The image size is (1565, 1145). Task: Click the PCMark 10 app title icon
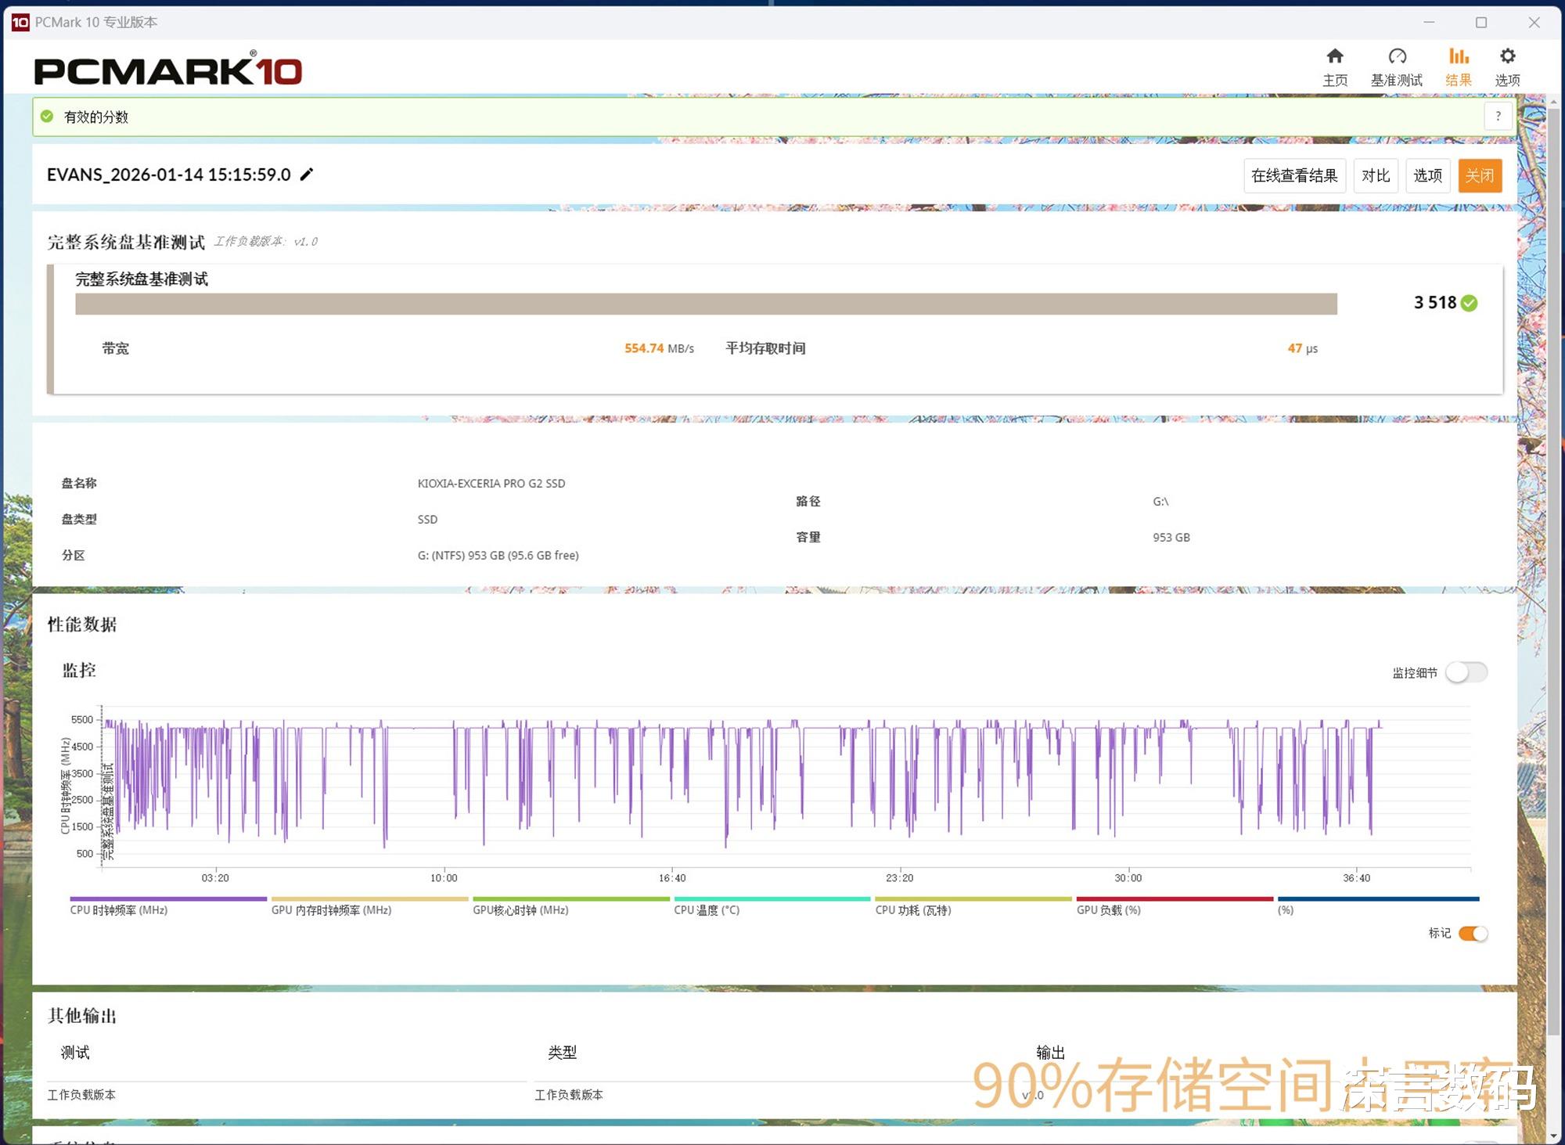20,22
